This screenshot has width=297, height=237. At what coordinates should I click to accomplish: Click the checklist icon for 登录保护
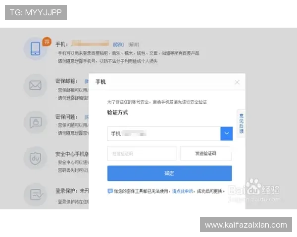(36, 195)
